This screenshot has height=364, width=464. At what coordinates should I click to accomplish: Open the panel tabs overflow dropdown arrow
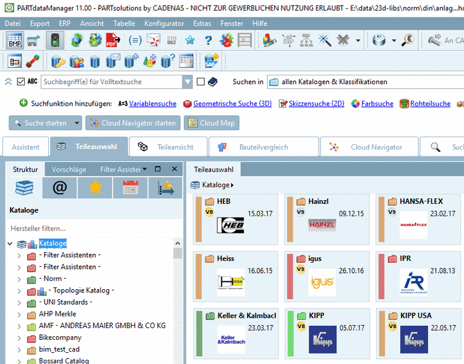click(x=144, y=169)
